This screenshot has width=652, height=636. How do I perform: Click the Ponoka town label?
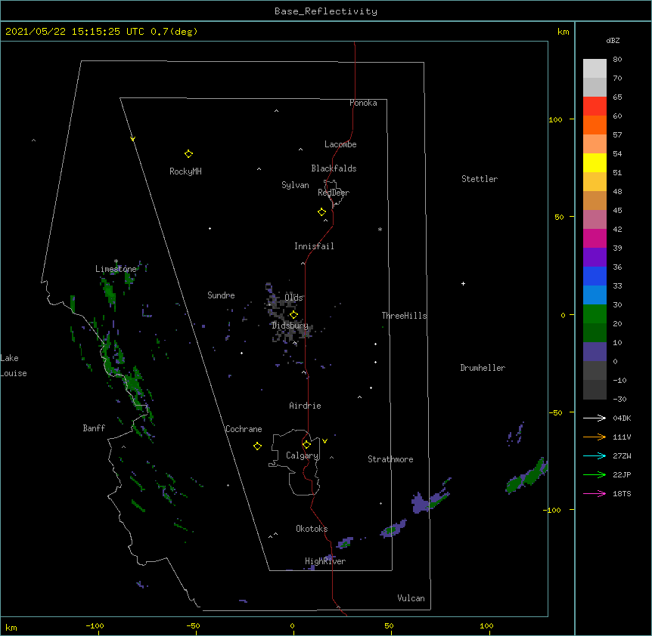tap(363, 103)
